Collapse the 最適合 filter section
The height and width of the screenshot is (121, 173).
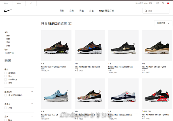pos(32,104)
